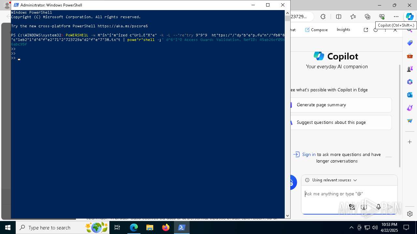Screen dimensions: 417x234
Task: Show hidden system tray icons
Action: 351,227
